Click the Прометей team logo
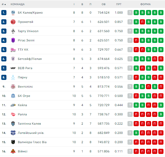 [13, 22]
